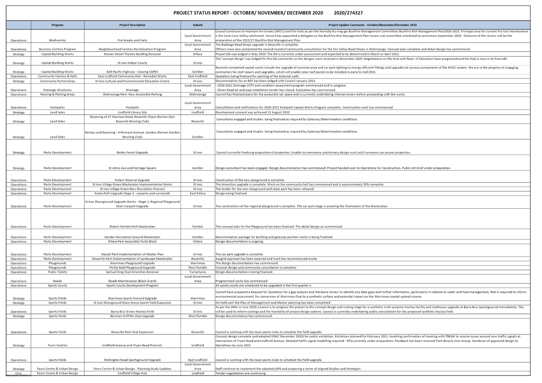Select 'East Lindfield Community Hall - Remedial Works'
The image size is (542, 383).
click(x=132, y=76)
